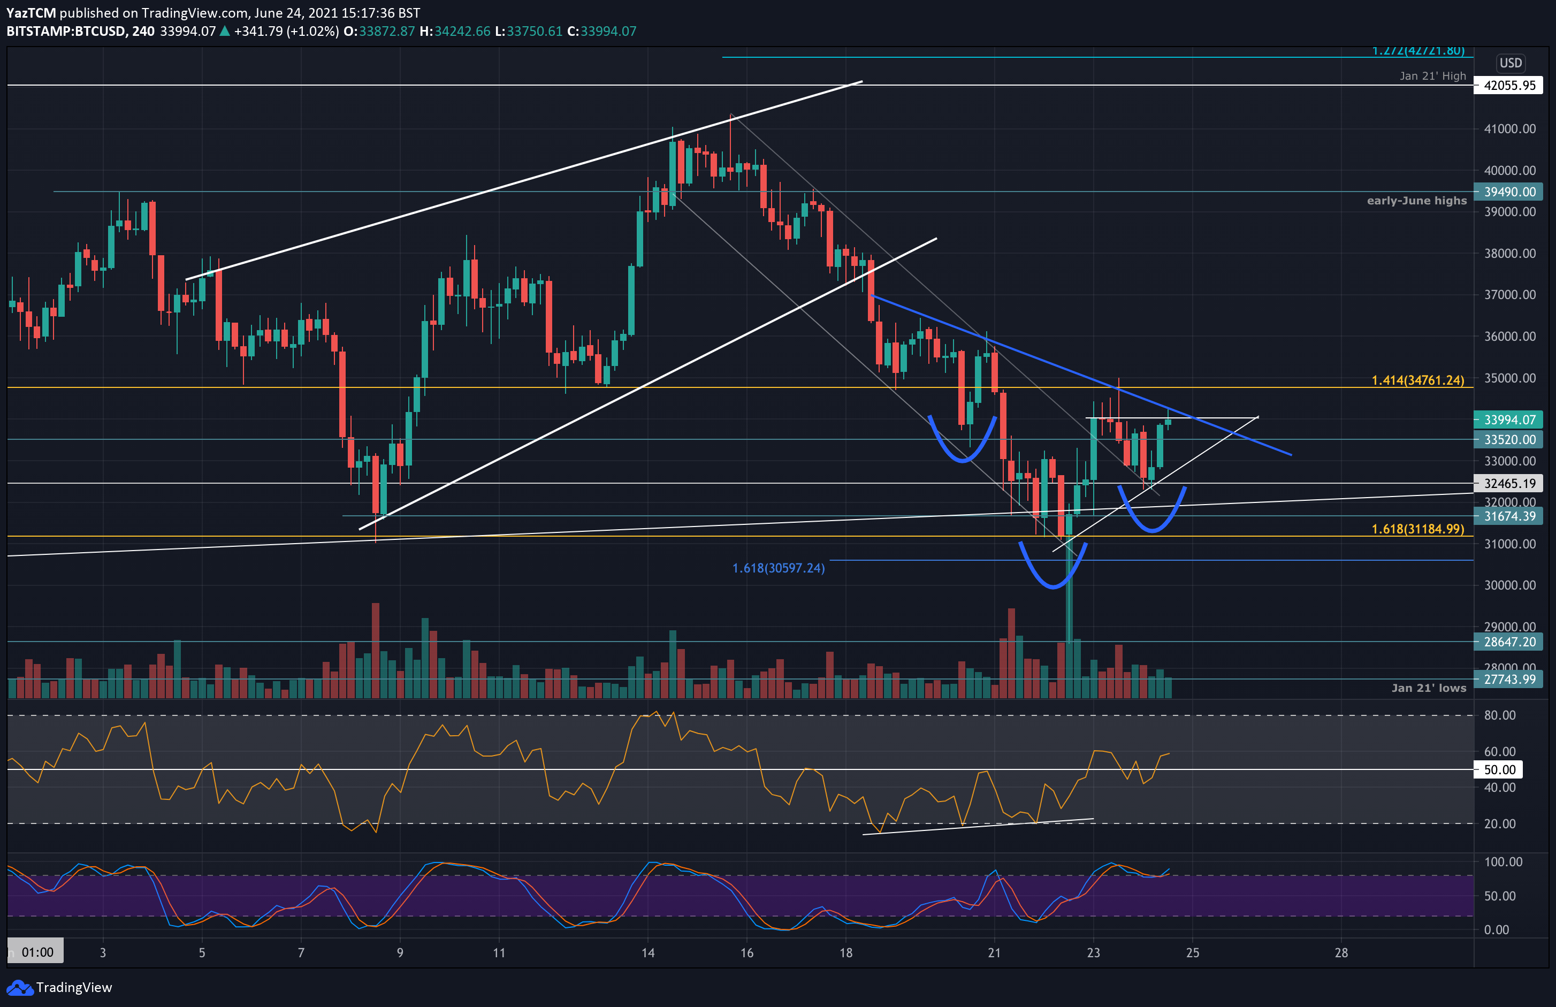This screenshot has width=1556, height=1007.
Task: Click the stochastic 100.00 axis label
Action: click(x=1503, y=862)
